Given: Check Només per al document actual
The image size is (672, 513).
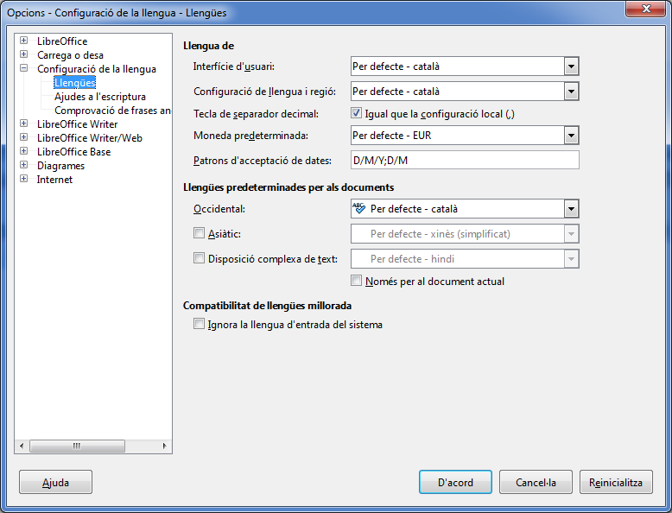Looking at the screenshot, I should [x=357, y=281].
